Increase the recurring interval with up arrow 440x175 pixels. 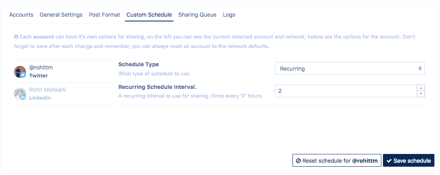[420, 88]
